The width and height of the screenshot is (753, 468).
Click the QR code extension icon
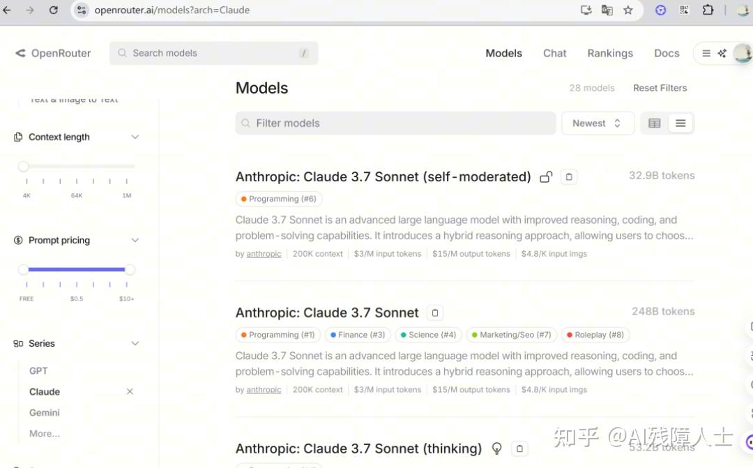pyautogui.click(x=685, y=10)
